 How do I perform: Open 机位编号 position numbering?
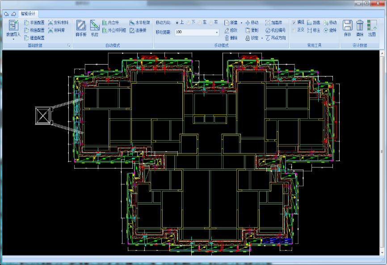[x=275, y=30]
